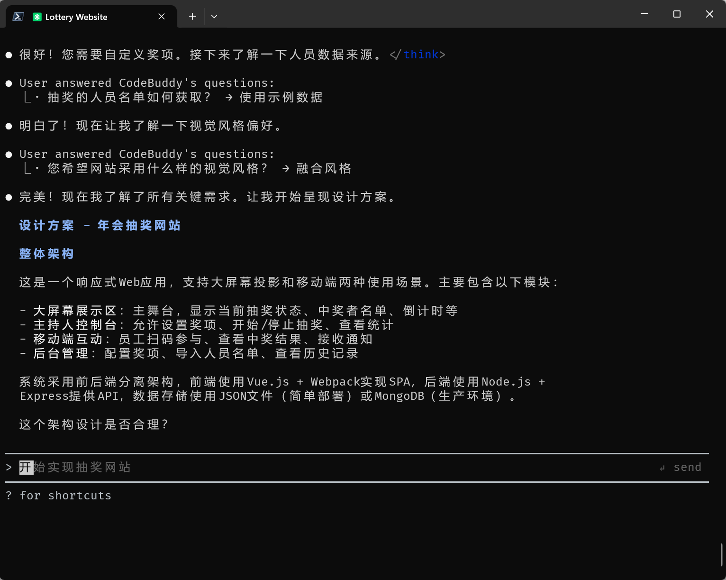The height and width of the screenshot is (580, 726).
Task: Click the blue think tag text
Action: 421,55
